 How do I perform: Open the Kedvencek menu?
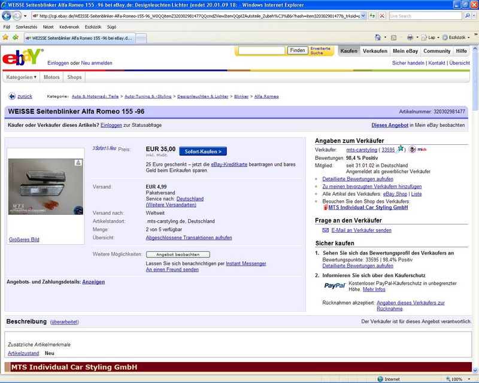[69, 27]
